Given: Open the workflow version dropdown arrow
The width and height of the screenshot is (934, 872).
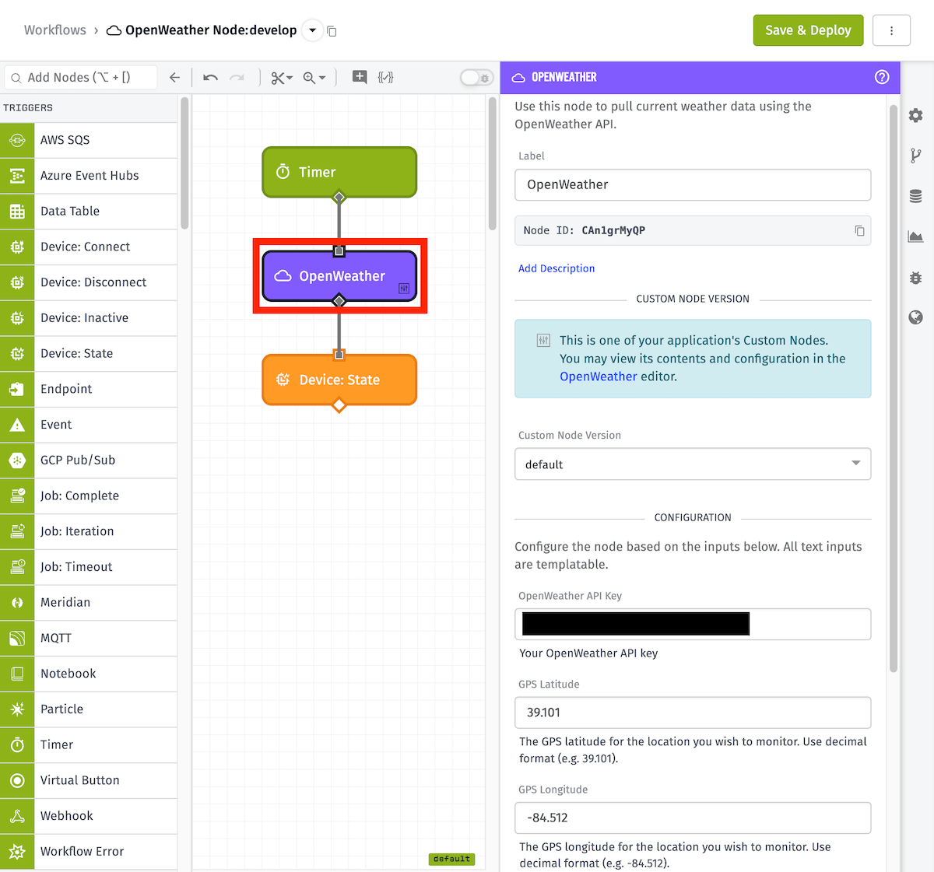Looking at the screenshot, I should tap(312, 30).
